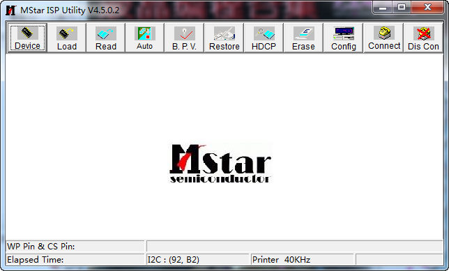Close the MStar ISP Utility window

click(427, 7)
